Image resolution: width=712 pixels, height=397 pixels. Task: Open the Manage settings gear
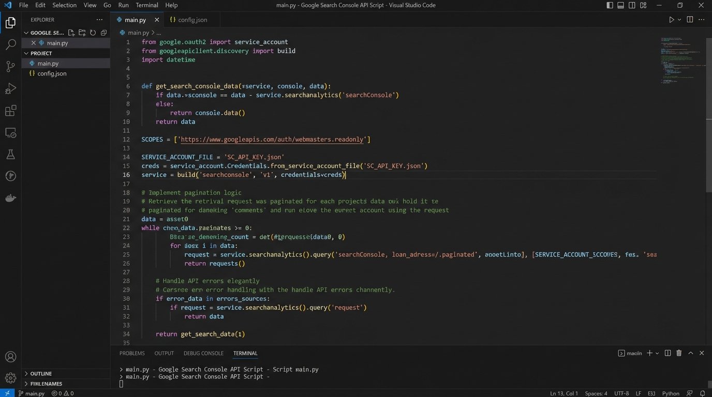click(x=10, y=378)
